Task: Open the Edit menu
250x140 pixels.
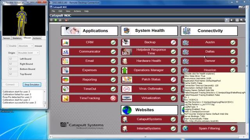Action: click(60, 11)
